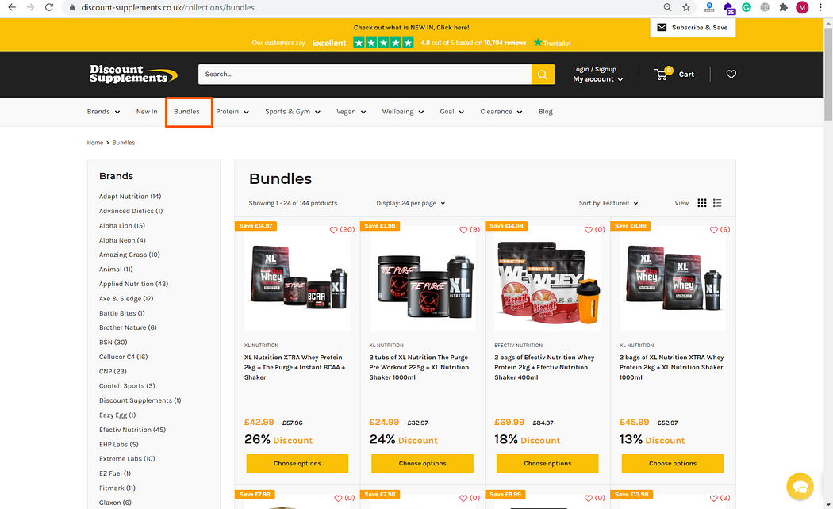Click inside the Search field

click(364, 75)
